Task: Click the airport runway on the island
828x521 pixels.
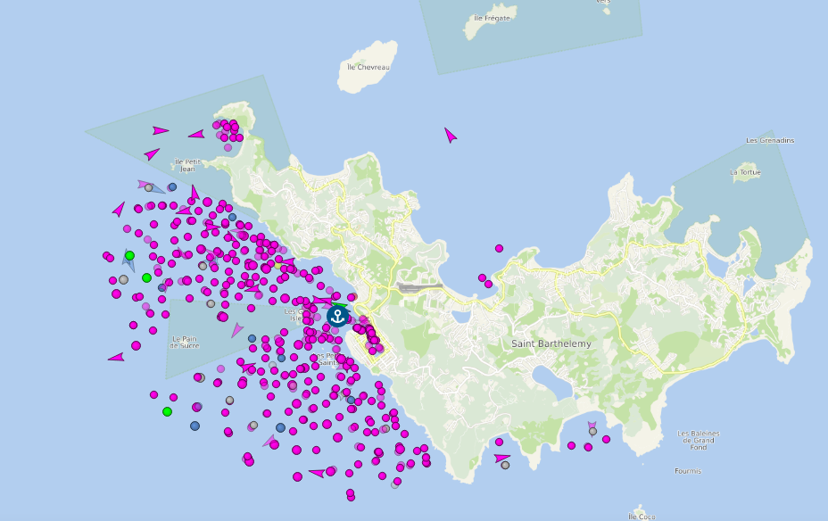Action: [x=418, y=288]
